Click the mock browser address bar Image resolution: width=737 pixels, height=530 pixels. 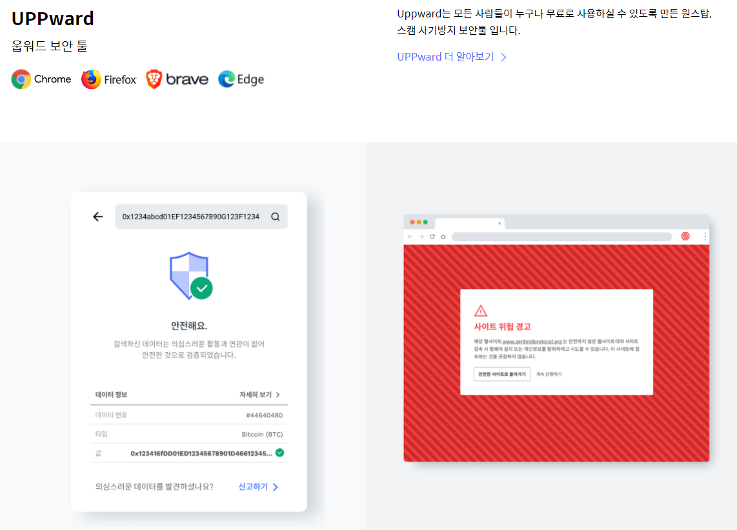pyautogui.click(x=561, y=237)
